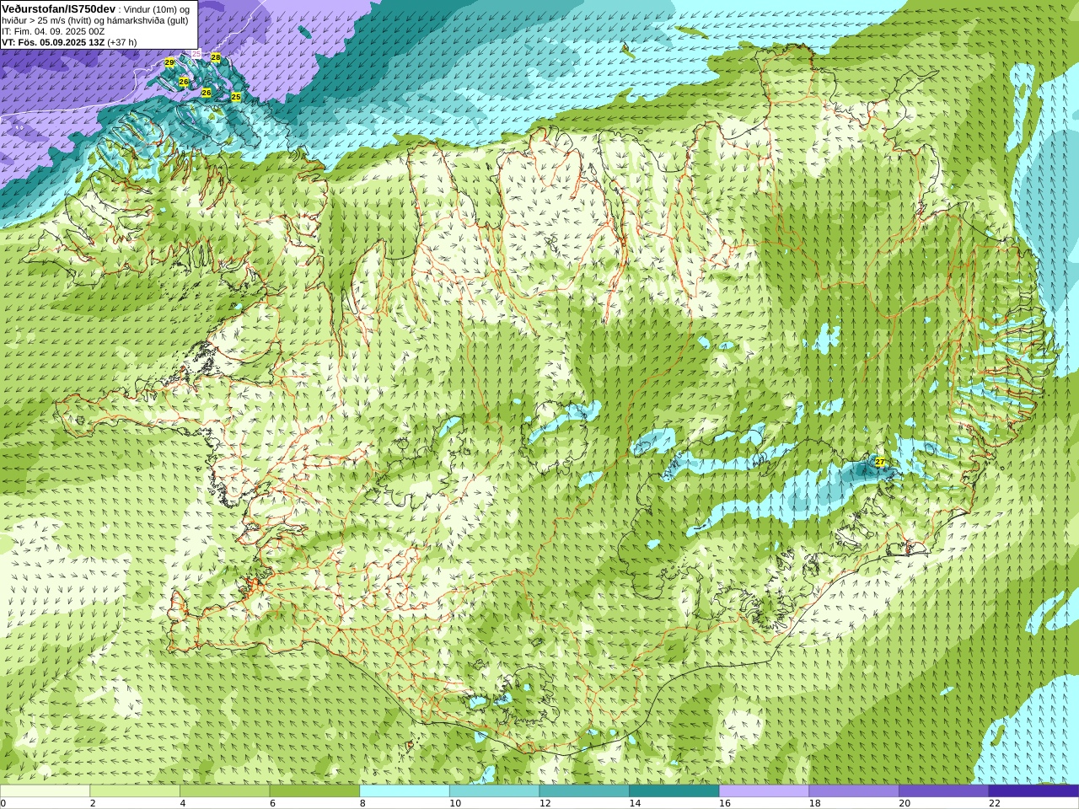Image resolution: width=1079 pixels, height=809 pixels.
Task: Click the yellow 25 gust marker
Action: click(236, 97)
